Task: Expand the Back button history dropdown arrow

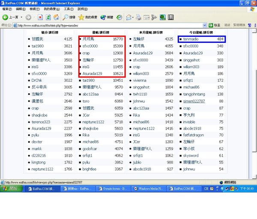Action: pyautogui.click(x=21, y=17)
